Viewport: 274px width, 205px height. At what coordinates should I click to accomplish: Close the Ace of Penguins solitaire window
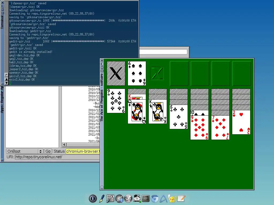click(102, 61)
